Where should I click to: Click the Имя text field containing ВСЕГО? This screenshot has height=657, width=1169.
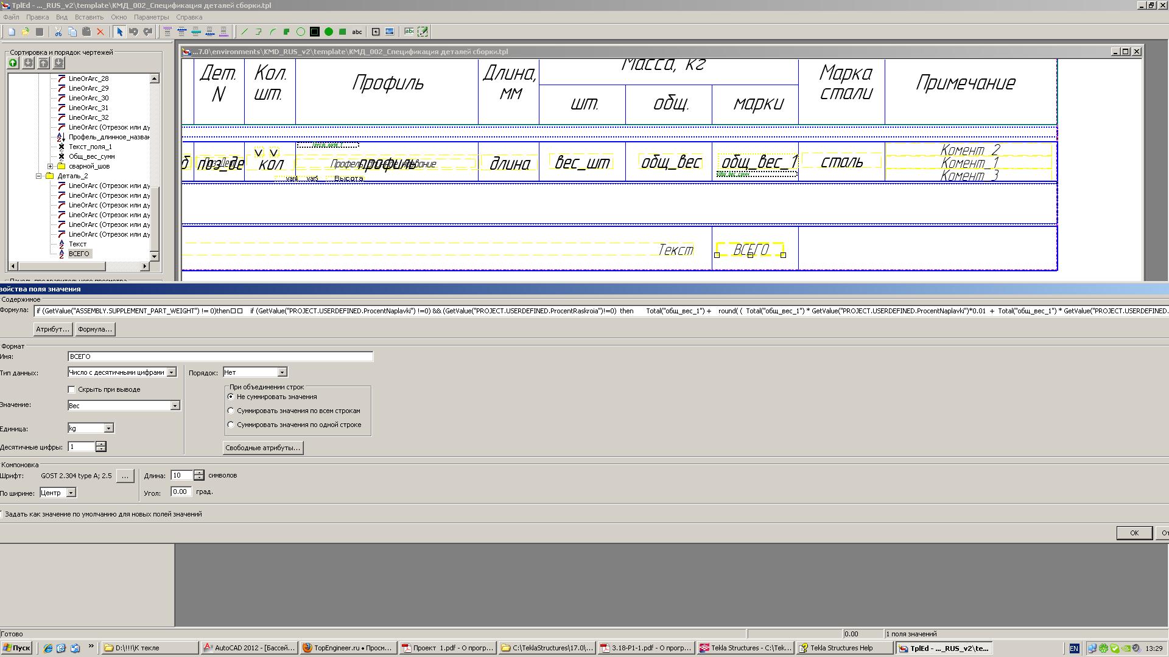[x=220, y=356]
